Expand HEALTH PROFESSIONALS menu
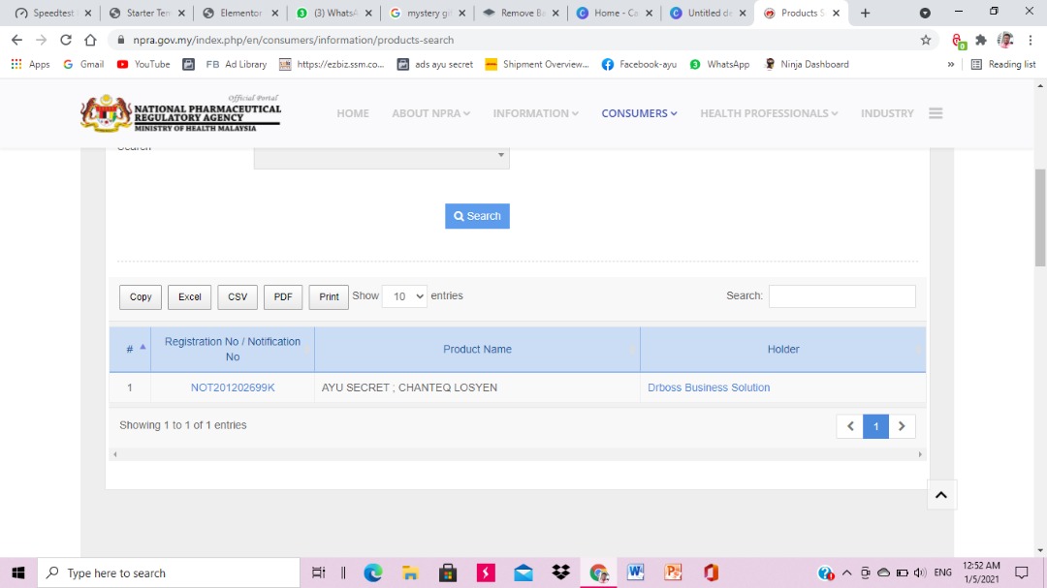This screenshot has height=588, width=1047. click(x=769, y=113)
